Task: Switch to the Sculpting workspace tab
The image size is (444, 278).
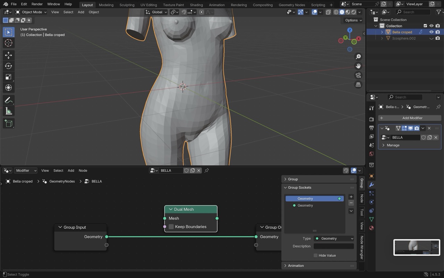Action: point(127,5)
